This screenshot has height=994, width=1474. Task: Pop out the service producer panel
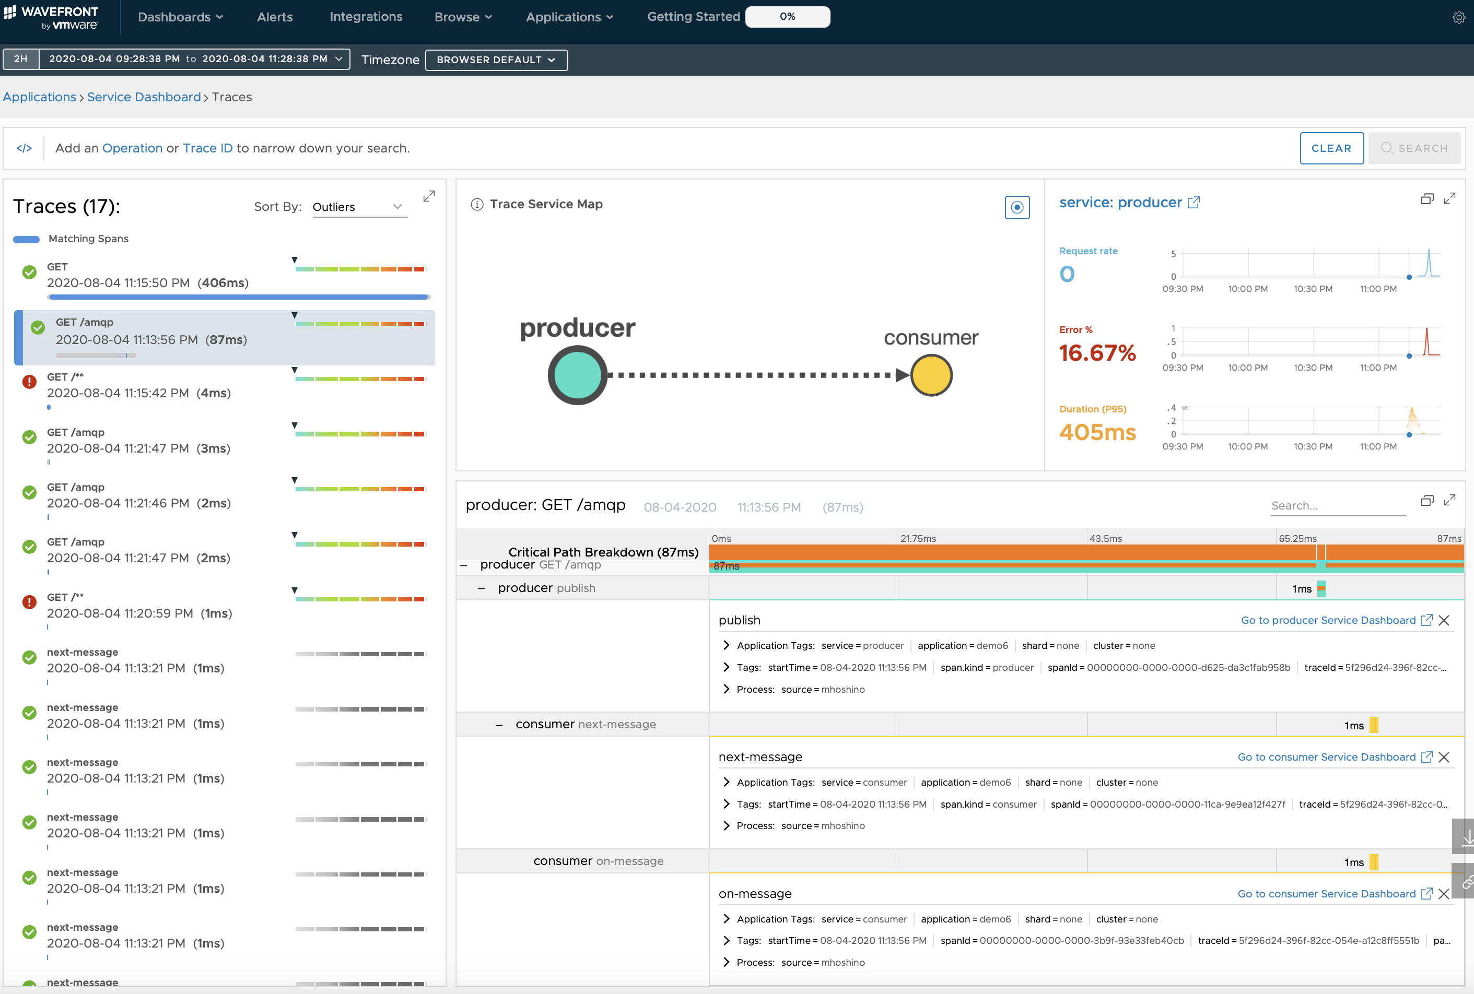pyautogui.click(x=1426, y=199)
